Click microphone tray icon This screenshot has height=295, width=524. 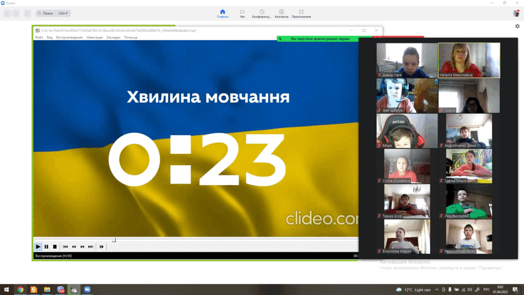click(x=450, y=289)
